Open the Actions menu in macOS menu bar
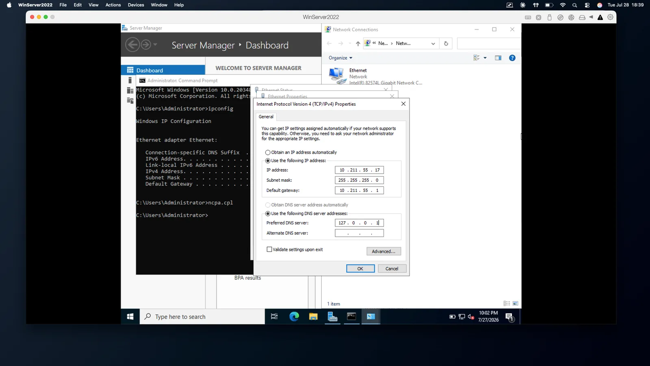The width and height of the screenshot is (650, 366). [x=113, y=5]
